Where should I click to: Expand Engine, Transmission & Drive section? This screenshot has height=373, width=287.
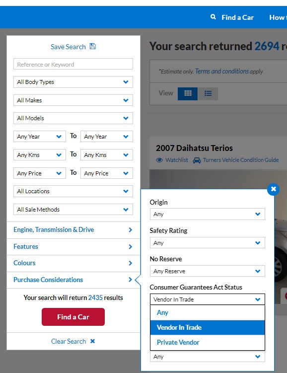coord(73,230)
